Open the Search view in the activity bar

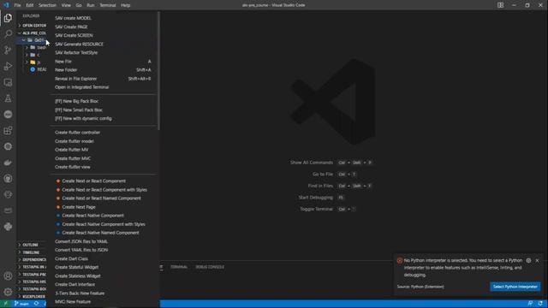click(x=8, y=34)
